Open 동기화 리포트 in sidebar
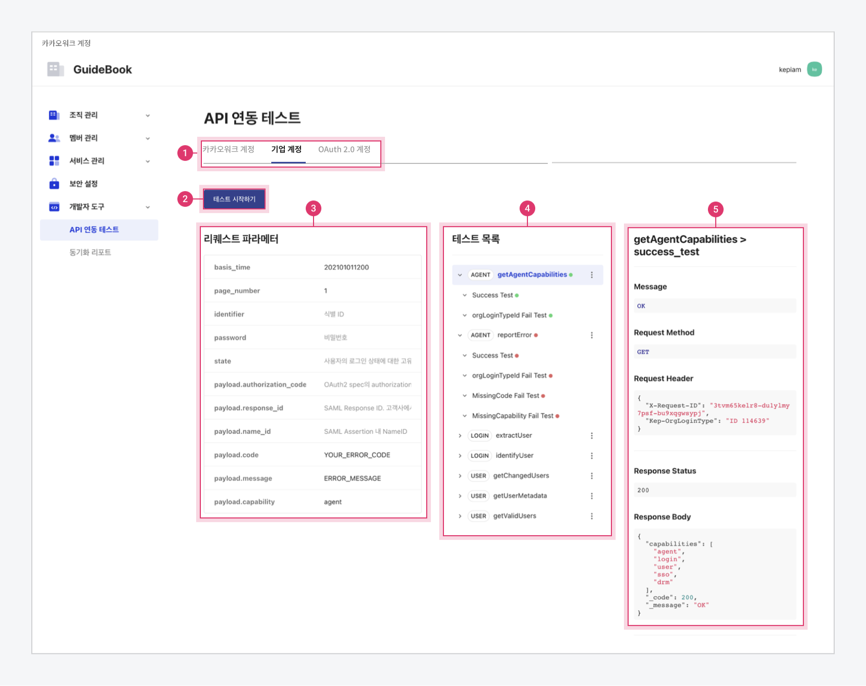The image size is (866, 686). [90, 252]
